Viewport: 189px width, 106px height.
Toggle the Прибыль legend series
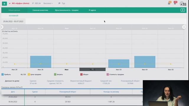[7, 74]
